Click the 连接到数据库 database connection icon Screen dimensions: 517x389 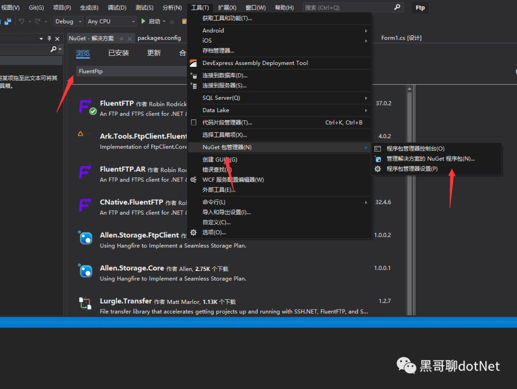[194, 76]
